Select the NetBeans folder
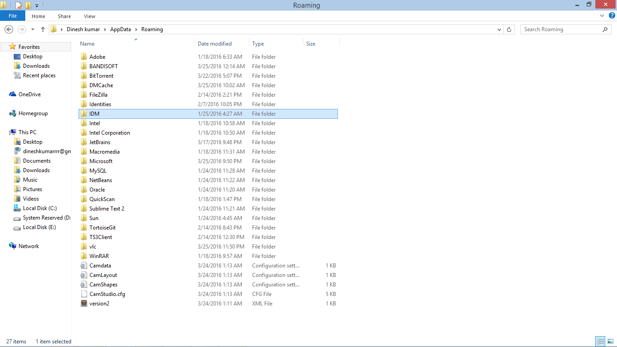 101,180
